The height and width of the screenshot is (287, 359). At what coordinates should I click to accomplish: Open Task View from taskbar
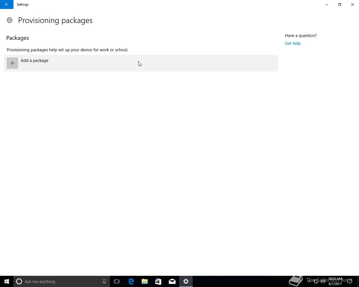coord(117,281)
